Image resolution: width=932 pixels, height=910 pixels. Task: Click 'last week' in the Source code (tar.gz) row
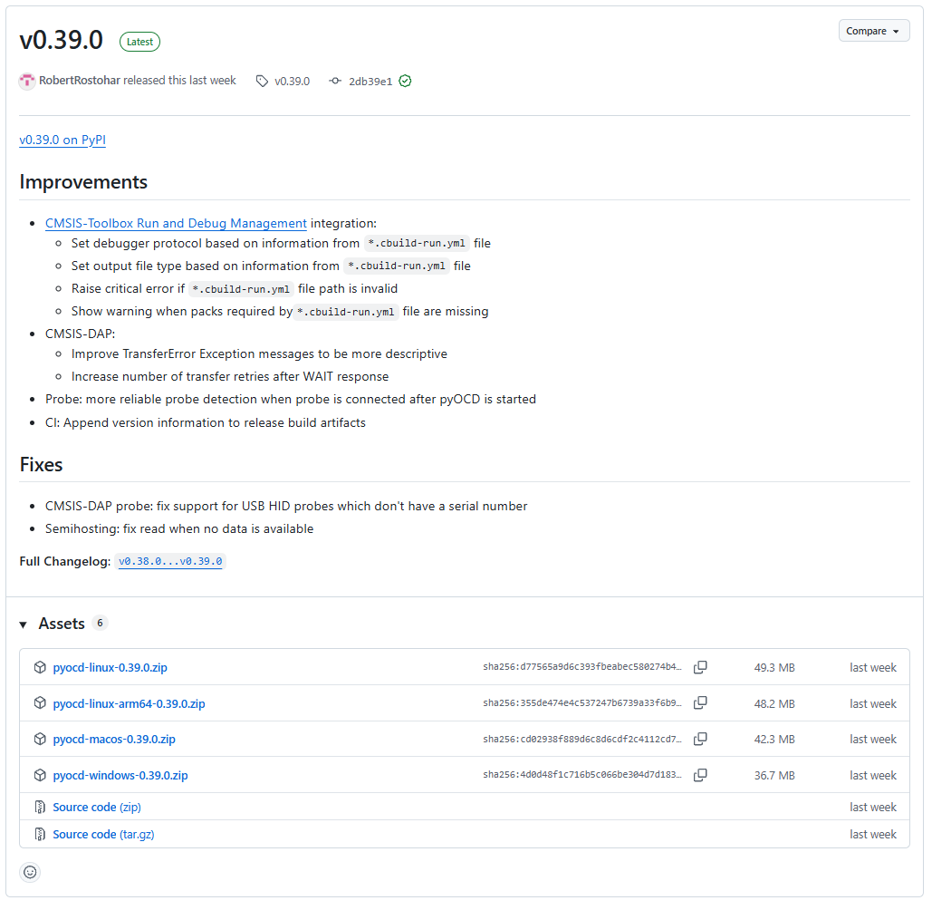click(872, 835)
